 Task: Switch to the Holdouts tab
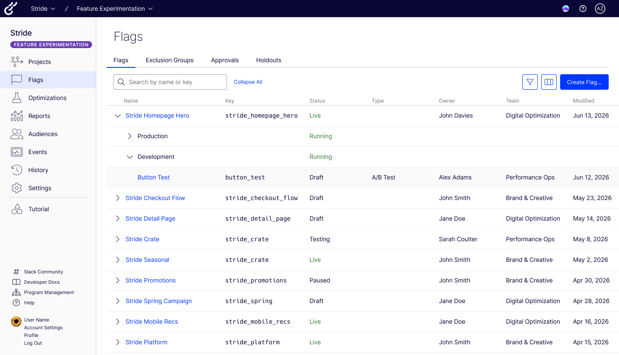(x=268, y=60)
